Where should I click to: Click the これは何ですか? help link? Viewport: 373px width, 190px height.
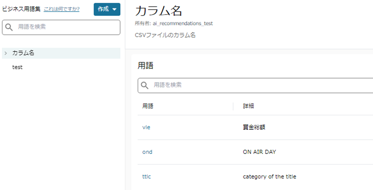pos(62,9)
